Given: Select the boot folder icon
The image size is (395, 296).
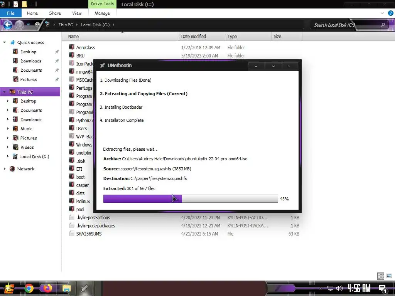Looking at the screenshot, I should (72, 177).
